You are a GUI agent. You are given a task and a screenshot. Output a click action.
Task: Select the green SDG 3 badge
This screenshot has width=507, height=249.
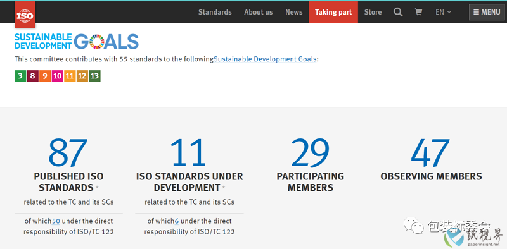20,76
